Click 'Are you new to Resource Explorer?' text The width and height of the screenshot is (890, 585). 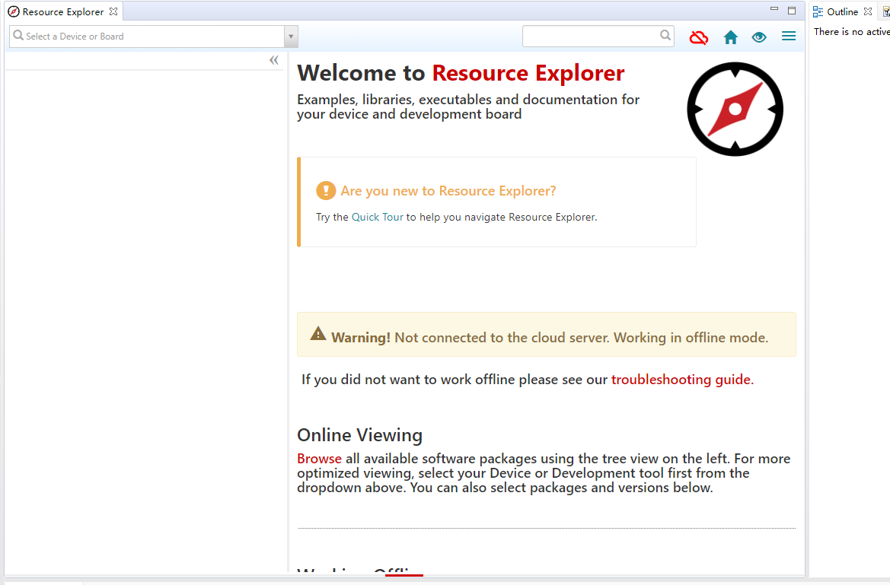click(448, 191)
